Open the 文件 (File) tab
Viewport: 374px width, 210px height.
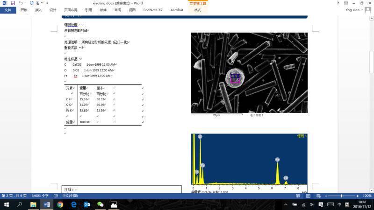[x=8, y=10]
